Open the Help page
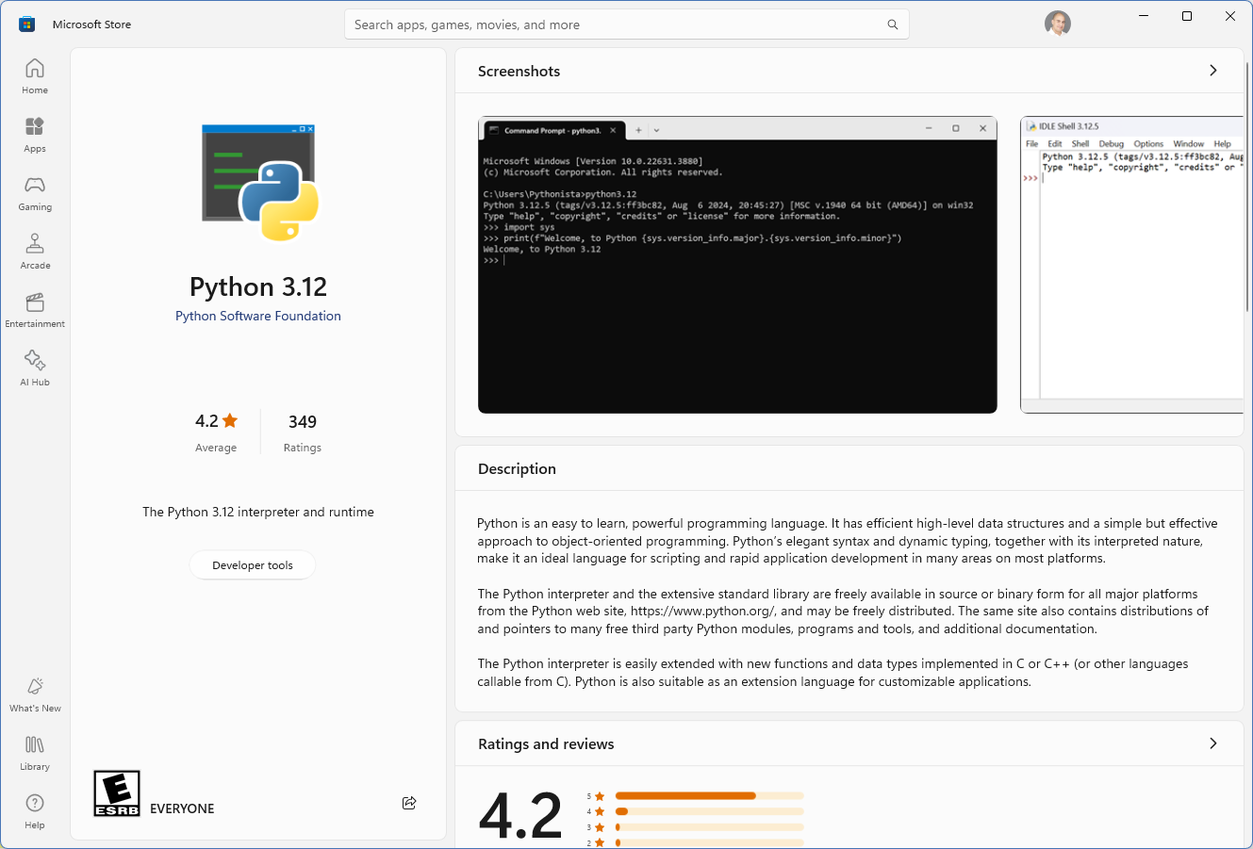The height and width of the screenshot is (849, 1253). (x=35, y=811)
